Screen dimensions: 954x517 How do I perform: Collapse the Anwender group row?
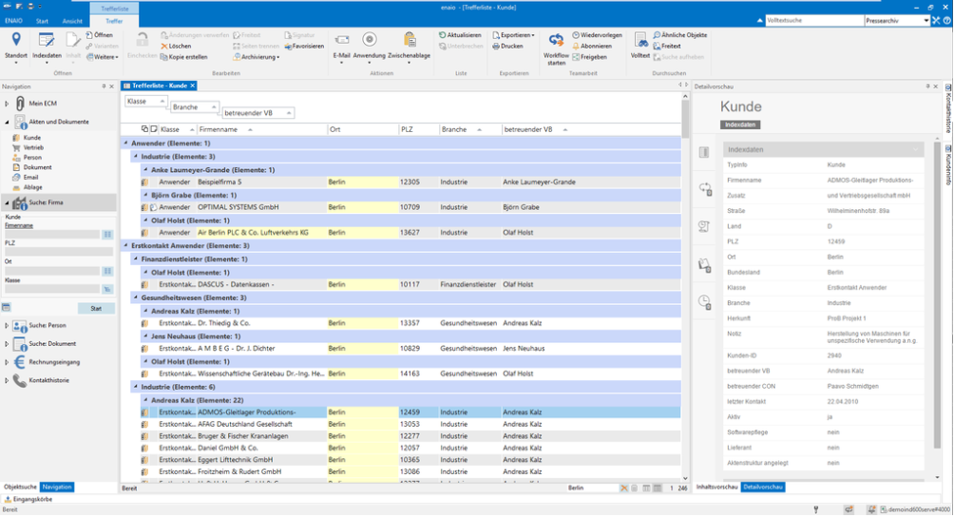click(x=125, y=144)
